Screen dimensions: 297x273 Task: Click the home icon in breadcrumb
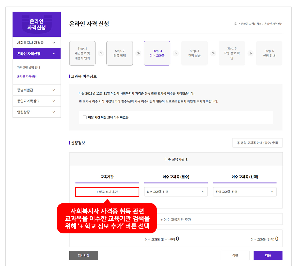236,24
